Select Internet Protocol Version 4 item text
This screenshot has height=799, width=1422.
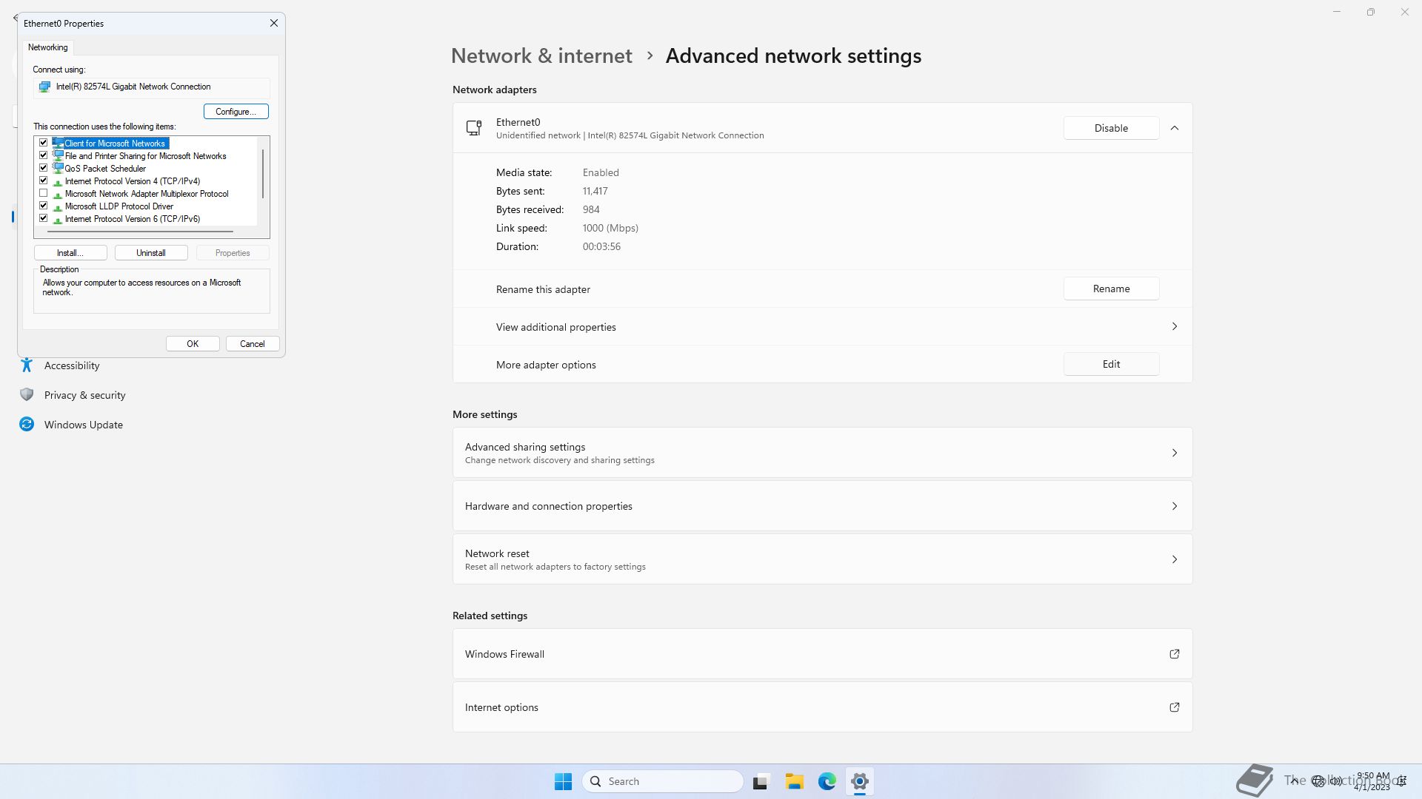point(133,181)
